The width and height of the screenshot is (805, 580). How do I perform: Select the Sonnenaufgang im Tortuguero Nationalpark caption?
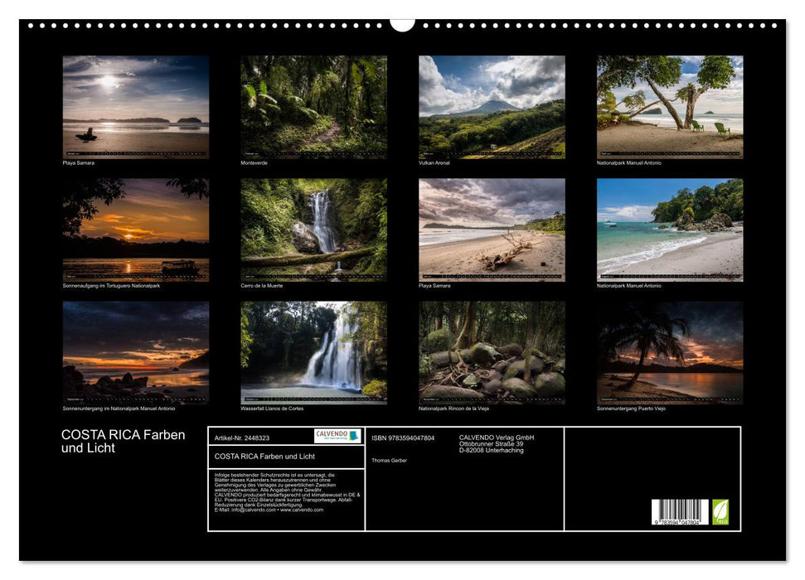point(111,285)
